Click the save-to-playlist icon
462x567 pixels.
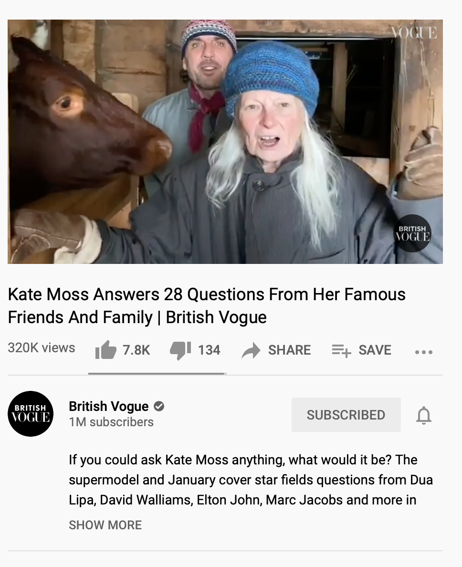[x=341, y=350]
